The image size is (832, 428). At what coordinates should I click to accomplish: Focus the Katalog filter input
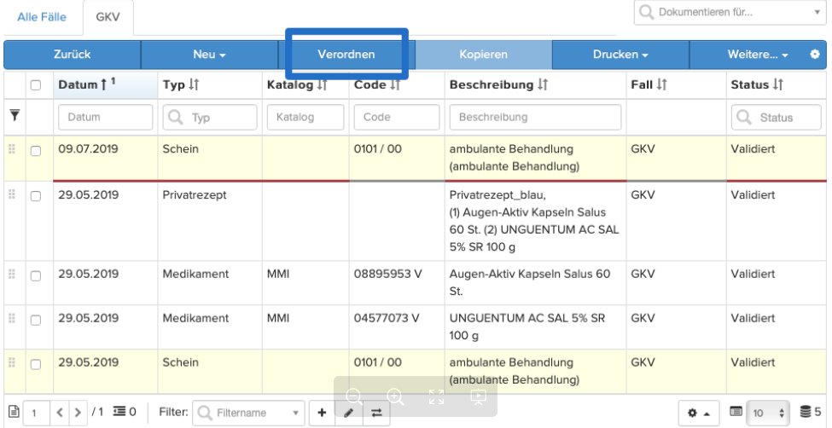click(x=305, y=117)
